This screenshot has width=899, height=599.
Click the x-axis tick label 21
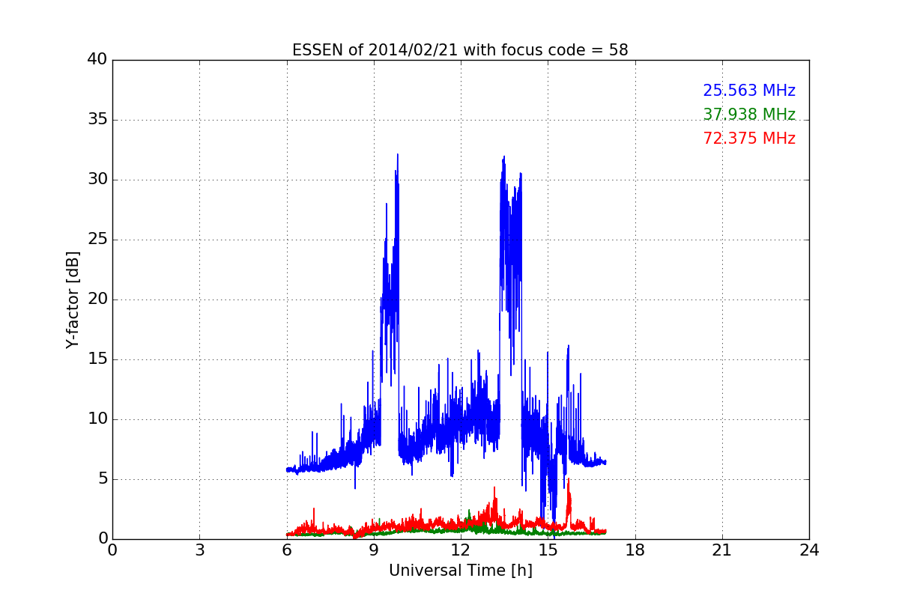pos(722,550)
